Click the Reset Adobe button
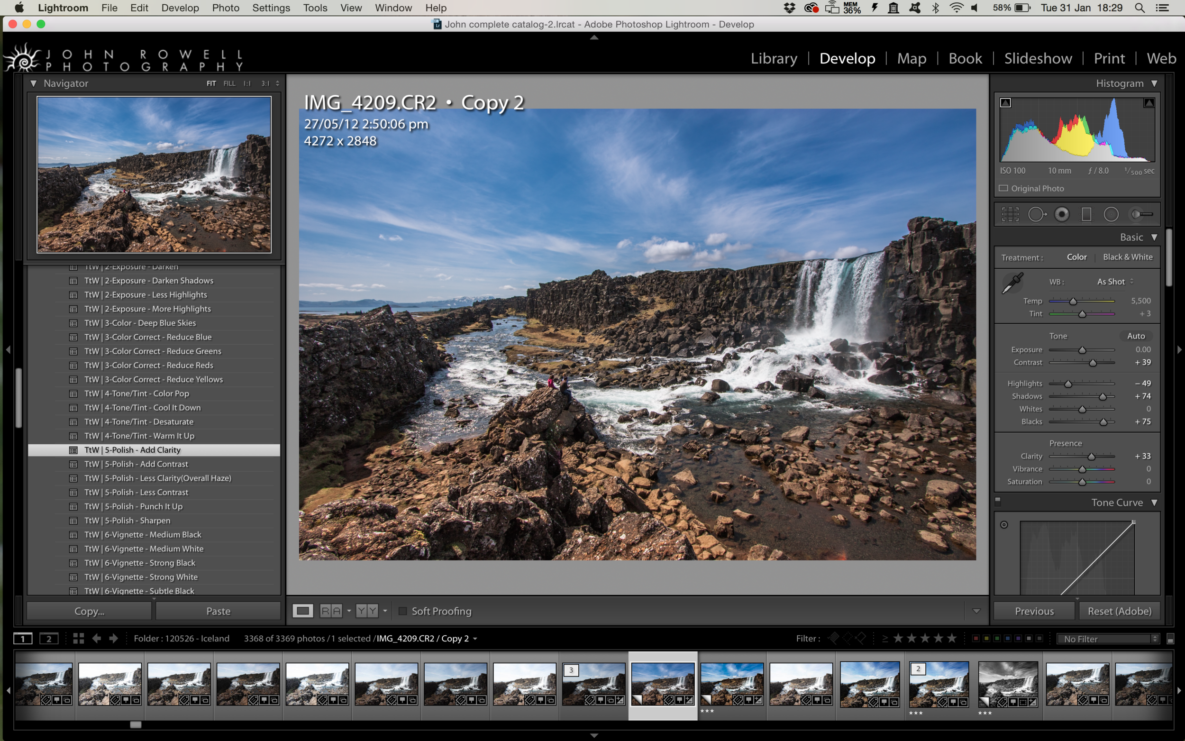This screenshot has height=741, width=1185. (x=1118, y=610)
